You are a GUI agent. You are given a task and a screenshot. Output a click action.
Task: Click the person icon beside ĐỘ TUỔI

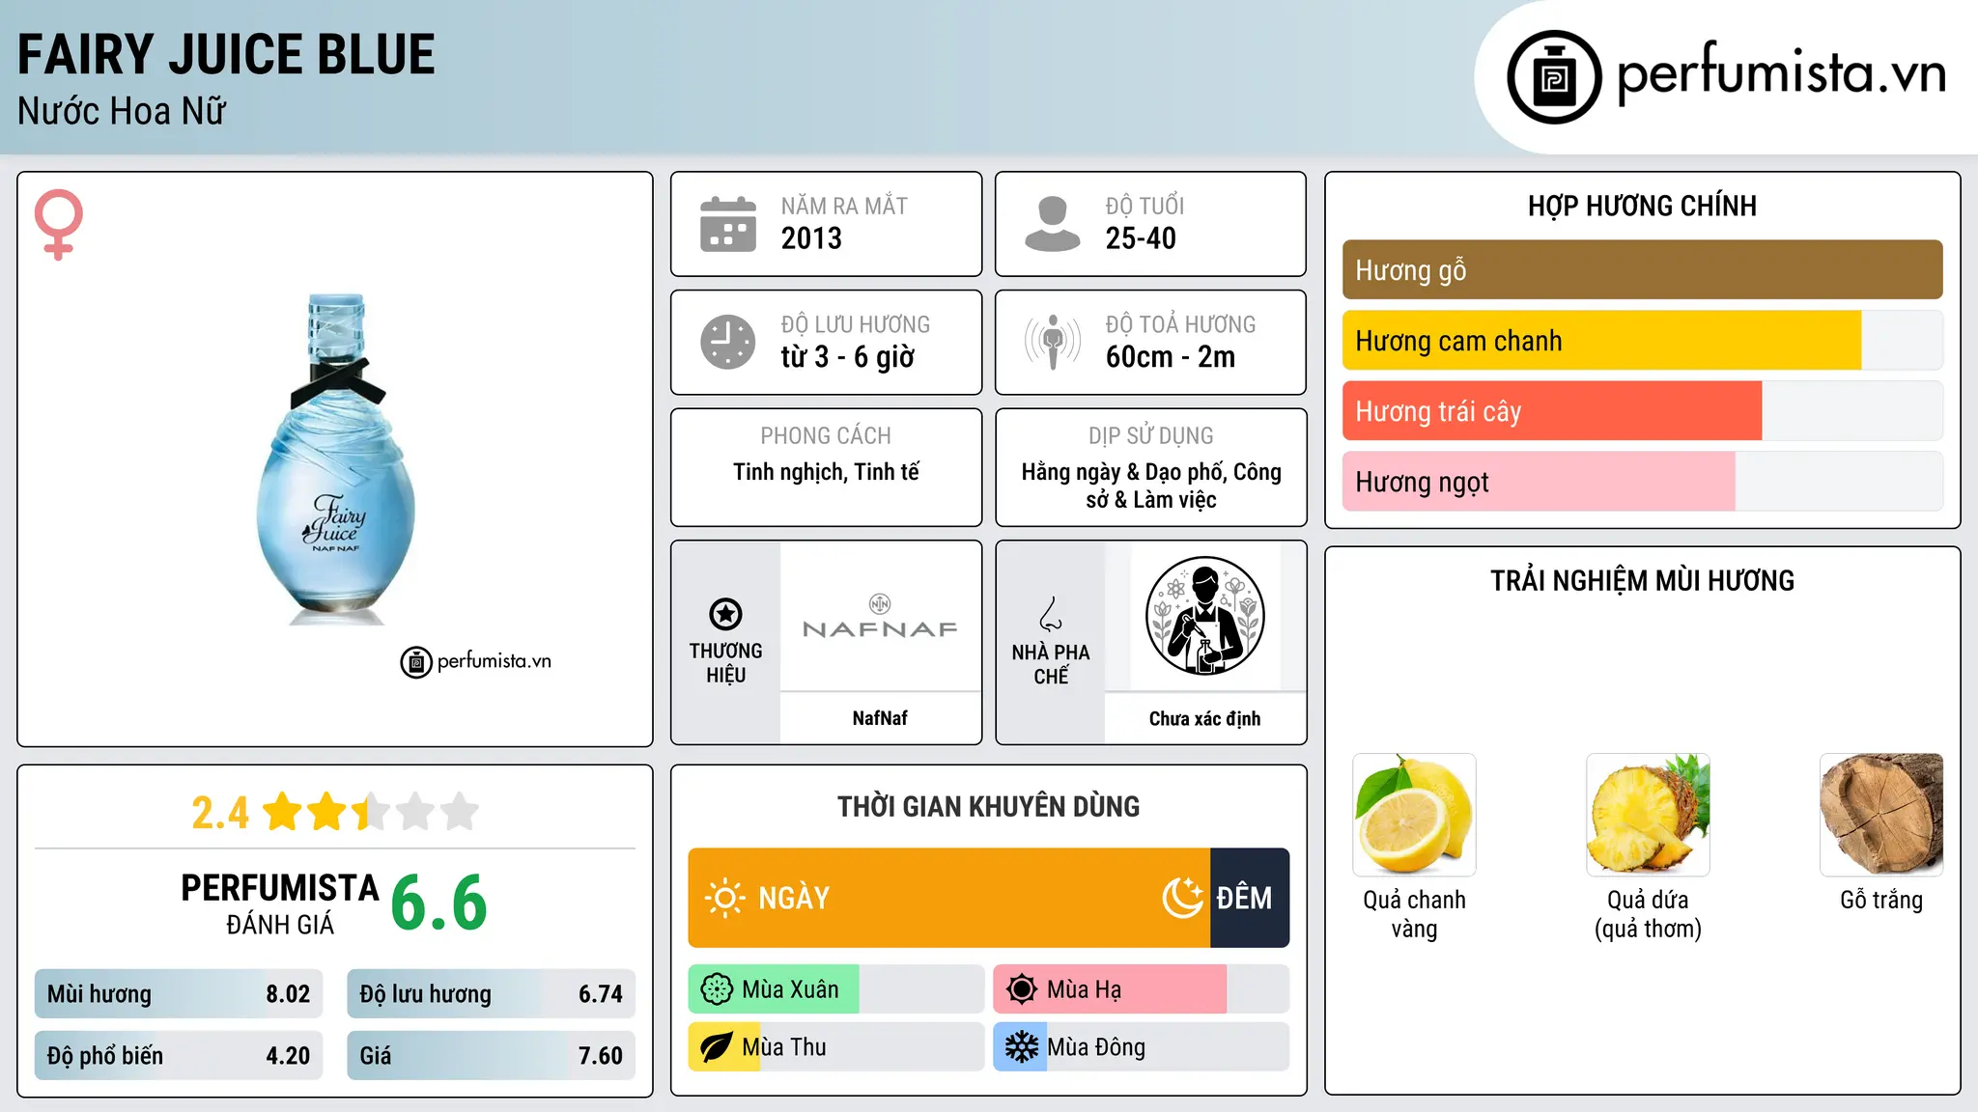(1053, 224)
